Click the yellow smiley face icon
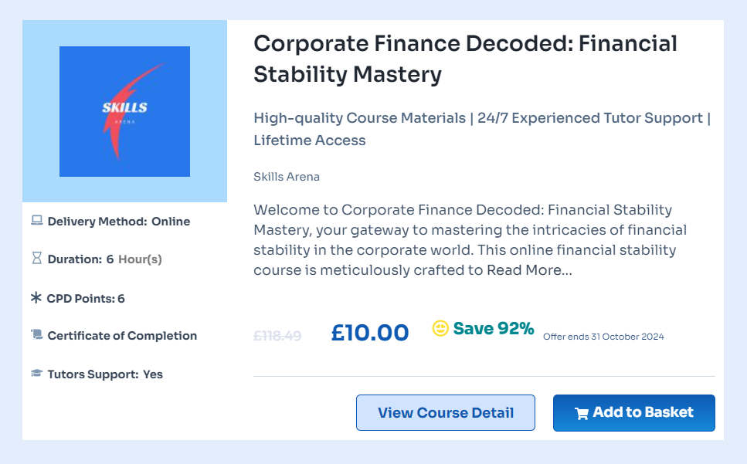 pos(440,329)
